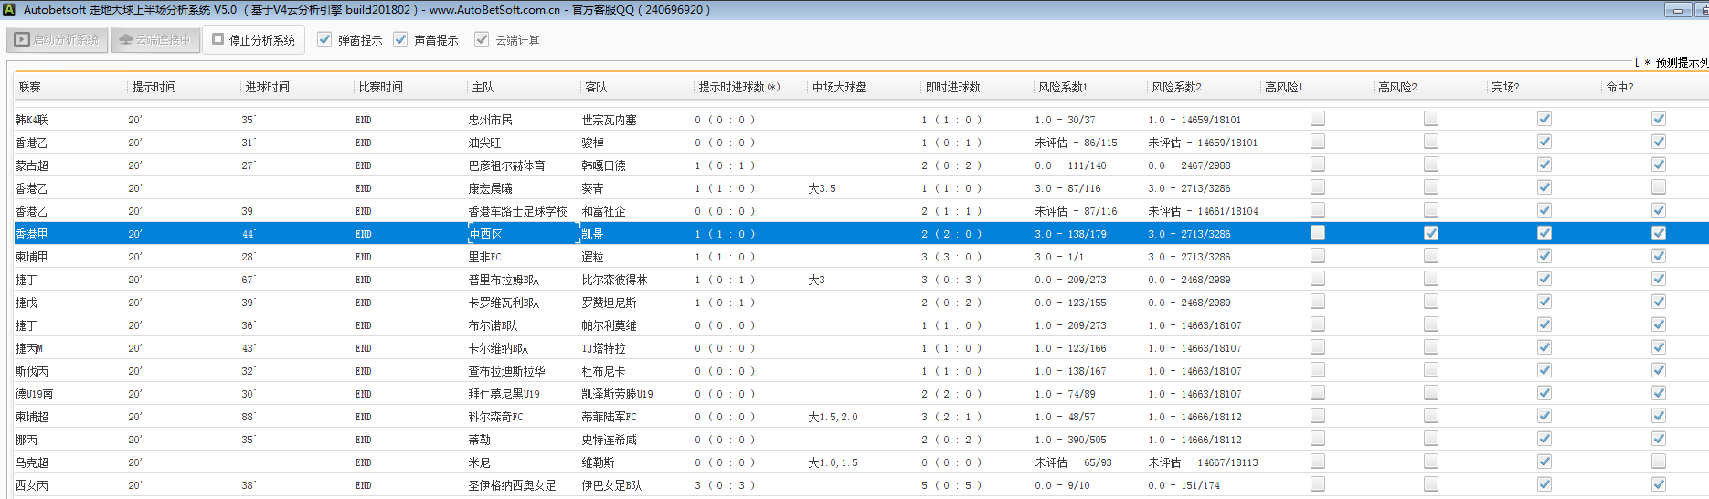Click the 云端连接中 cloud button

pyautogui.click(x=155, y=40)
